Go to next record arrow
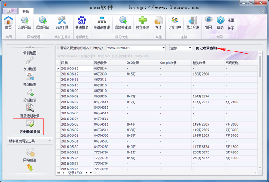269x182 pixels. tap(86, 173)
